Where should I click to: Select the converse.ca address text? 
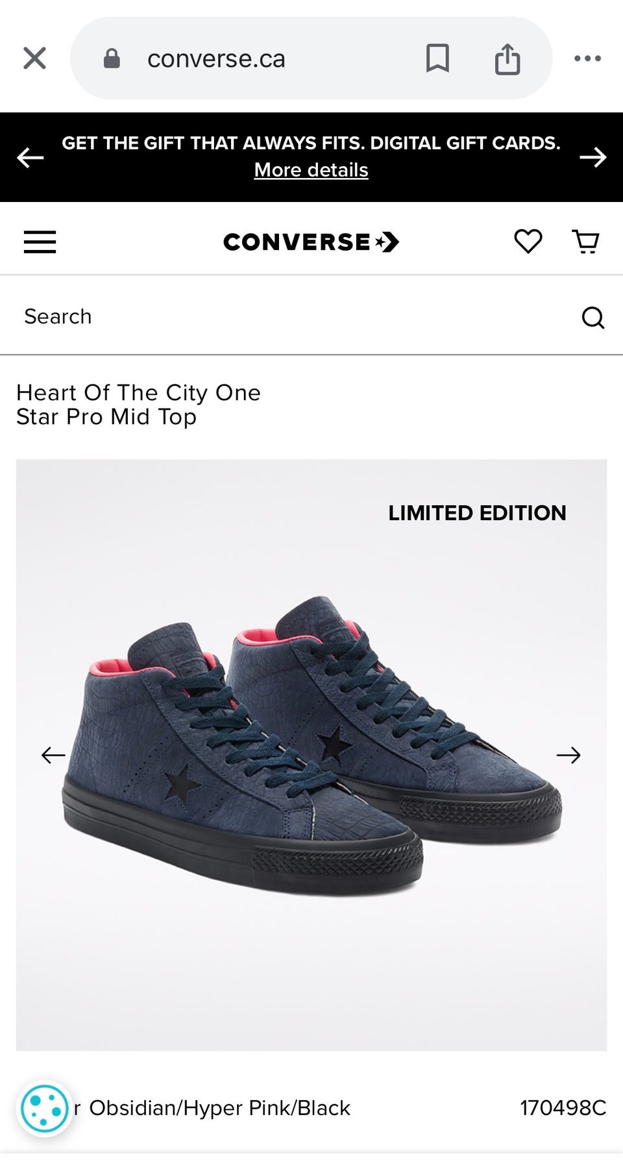coord(216,59)
